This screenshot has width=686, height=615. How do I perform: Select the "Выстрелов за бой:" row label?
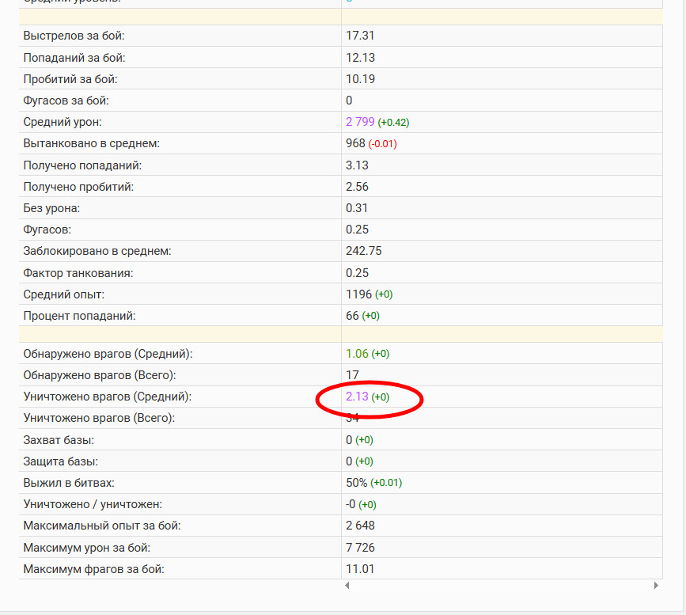click(x=74, y=36)
